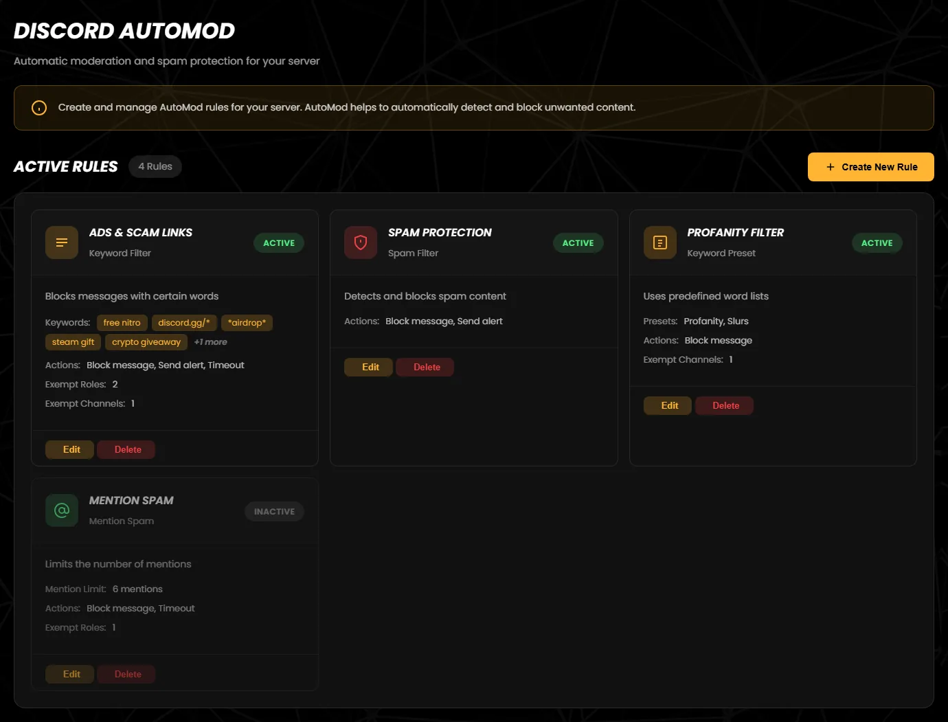Screen dimensions: 948x722
Task: Click the '6 mentions' limit value
Action: coord(137,589)
